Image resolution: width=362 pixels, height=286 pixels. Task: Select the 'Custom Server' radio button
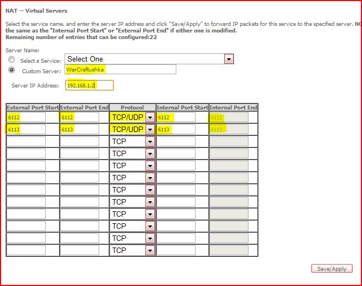click(x=12, y=70)
